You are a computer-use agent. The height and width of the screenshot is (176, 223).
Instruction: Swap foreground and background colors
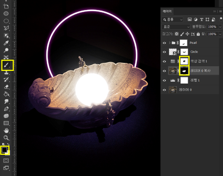point(8,144)
